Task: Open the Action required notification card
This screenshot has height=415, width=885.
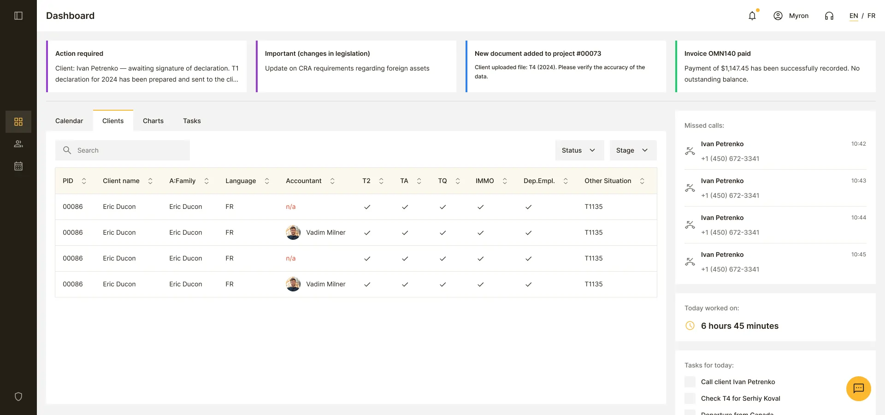Action: coord(146,66)
